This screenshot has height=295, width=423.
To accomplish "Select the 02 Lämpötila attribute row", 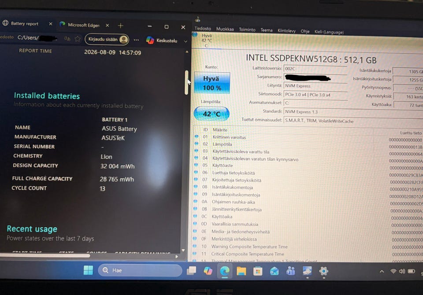I will pyautogui.click(x=308, y=144).
